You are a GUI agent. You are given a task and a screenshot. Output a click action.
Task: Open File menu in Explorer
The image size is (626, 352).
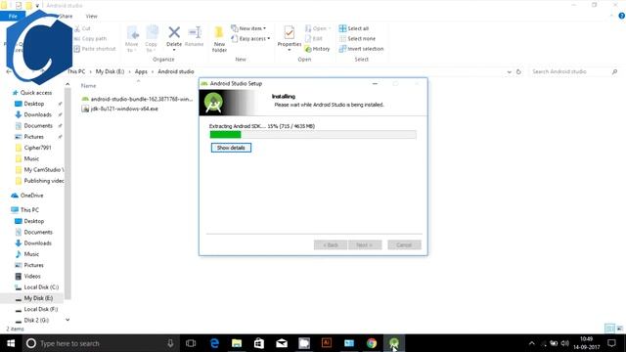(13, 16)
